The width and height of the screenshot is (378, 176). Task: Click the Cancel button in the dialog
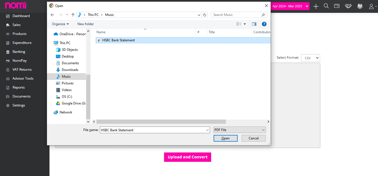[254, 138]
